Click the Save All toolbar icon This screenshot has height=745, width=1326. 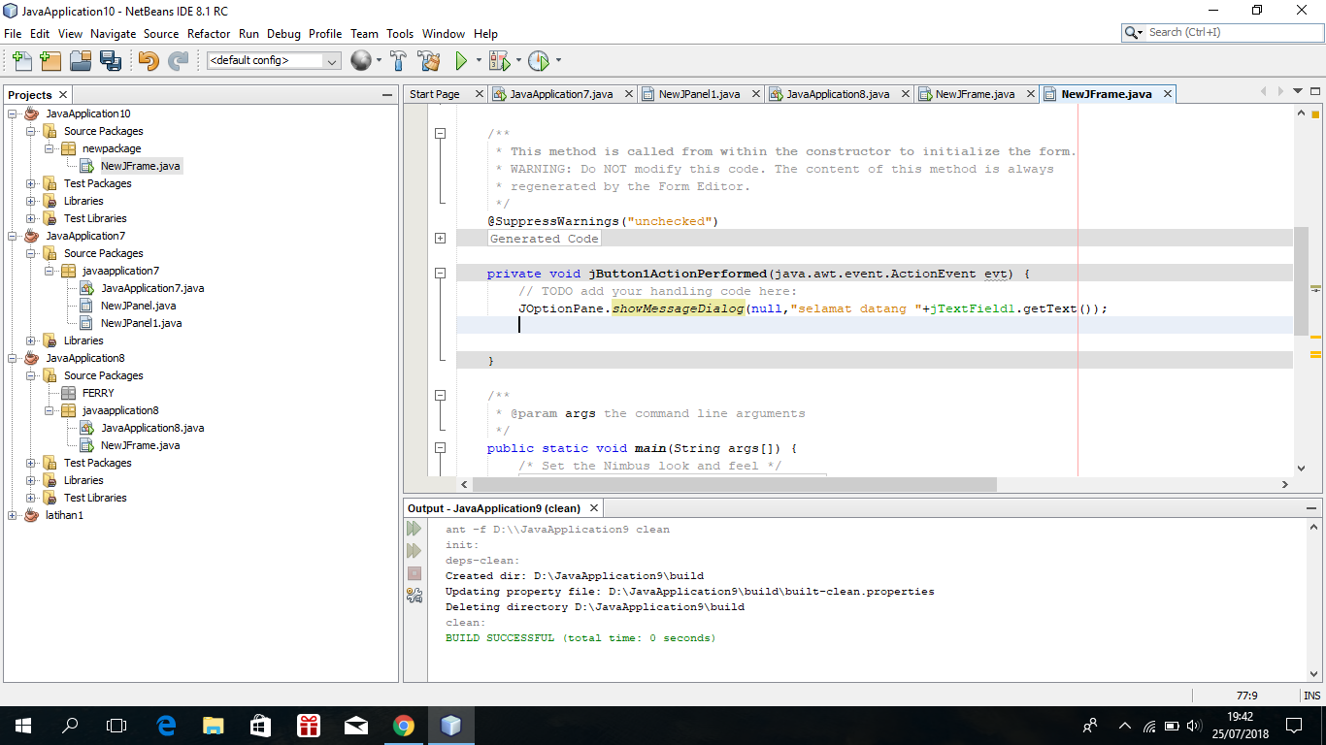110,61
